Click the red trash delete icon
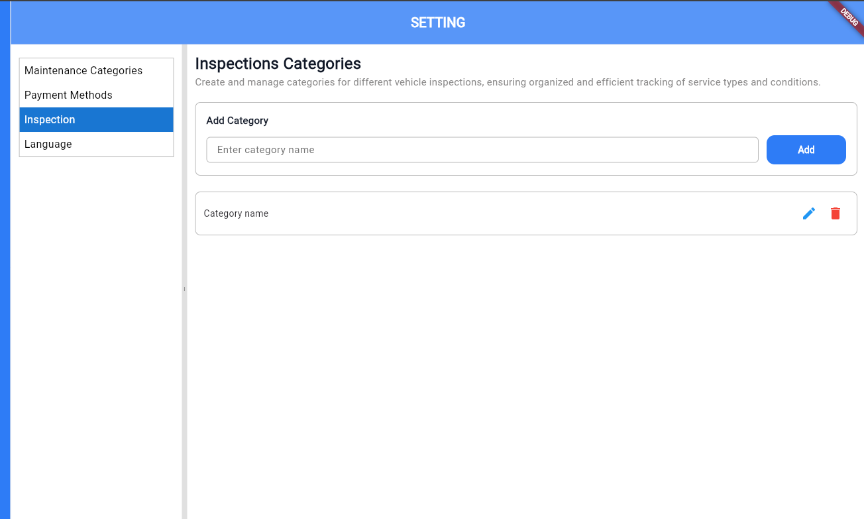This screenshot has height=519, width=864. coord(836,213)
